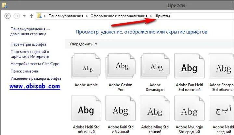The height and width of the screenshot is (135, 234).
Task: Expand chevron before Панель управления
Action: tap(45, 16)
